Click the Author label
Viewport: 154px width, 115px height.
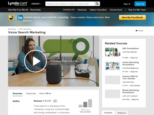[16, 101]
